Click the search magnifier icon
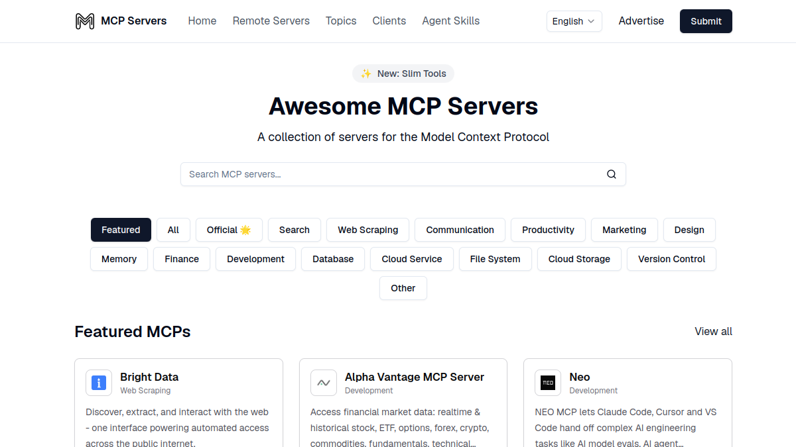 click(x=612, y=174)
